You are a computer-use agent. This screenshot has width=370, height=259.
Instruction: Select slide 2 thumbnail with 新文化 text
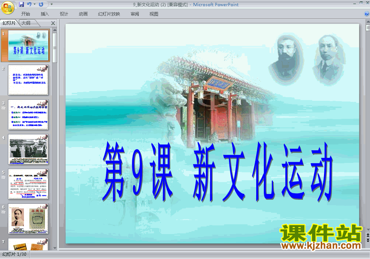tap(28, 80)
